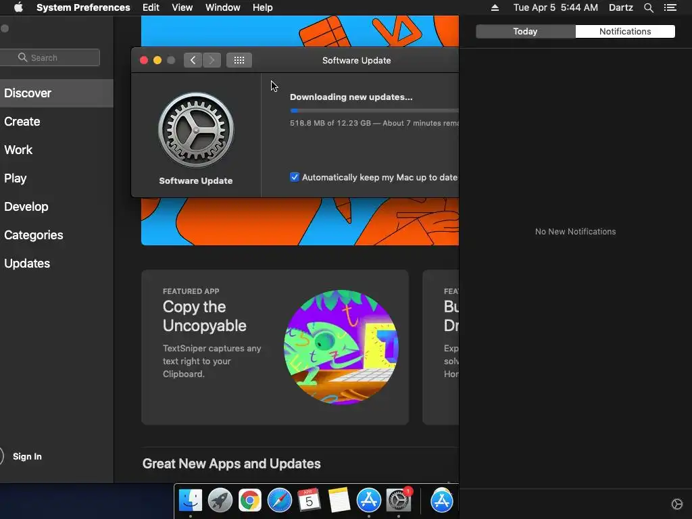Click the Software Update label under gear

pyautogui.click(x=195, y=180)
